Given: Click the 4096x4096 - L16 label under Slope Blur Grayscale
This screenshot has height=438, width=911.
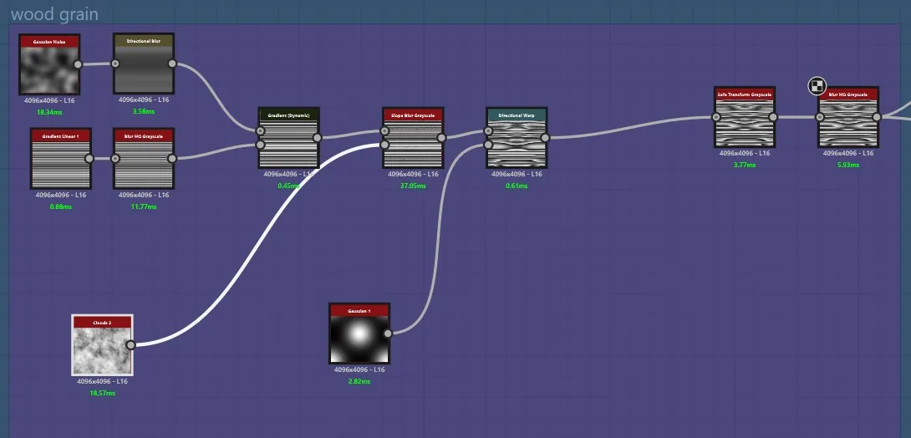Looking at the screenshot, I should [x=413, y=174].
